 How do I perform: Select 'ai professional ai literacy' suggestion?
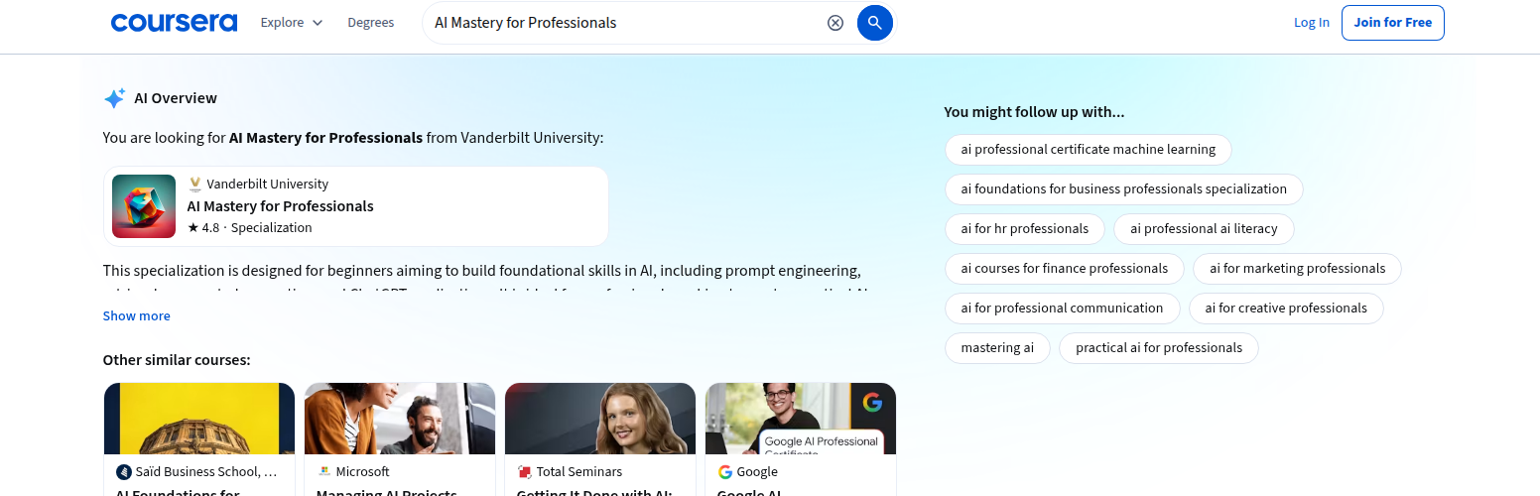point(1204,229)
